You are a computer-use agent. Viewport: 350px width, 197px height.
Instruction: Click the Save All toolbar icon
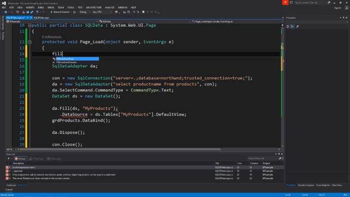point(32,12)
